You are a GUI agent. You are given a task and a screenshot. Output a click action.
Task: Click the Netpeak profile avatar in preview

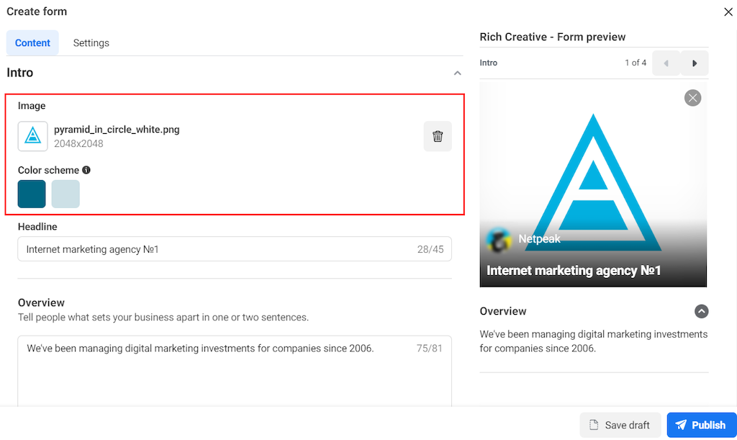[x=498, y=239]
